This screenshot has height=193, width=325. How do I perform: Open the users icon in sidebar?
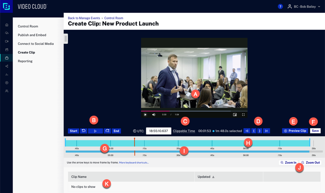click(6, 91)
